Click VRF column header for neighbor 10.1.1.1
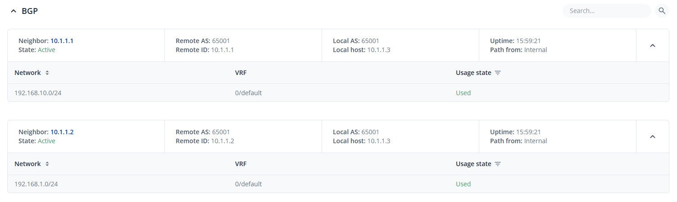 [x=241, y=73]
